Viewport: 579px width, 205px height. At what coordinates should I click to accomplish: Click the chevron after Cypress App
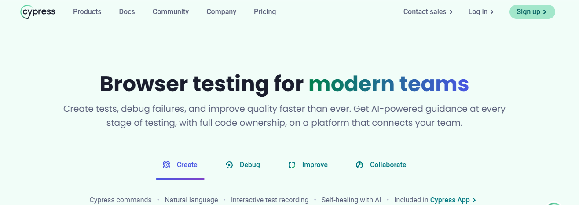[474, 200]
